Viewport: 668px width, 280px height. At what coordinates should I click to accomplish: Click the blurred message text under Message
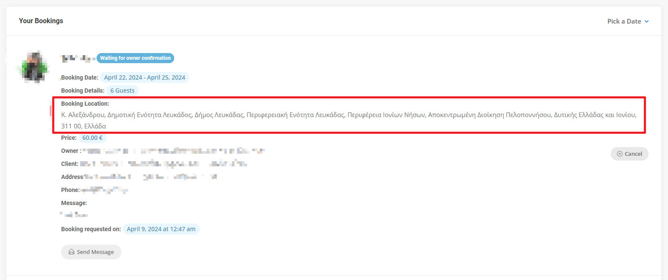[x=74, y=214]
